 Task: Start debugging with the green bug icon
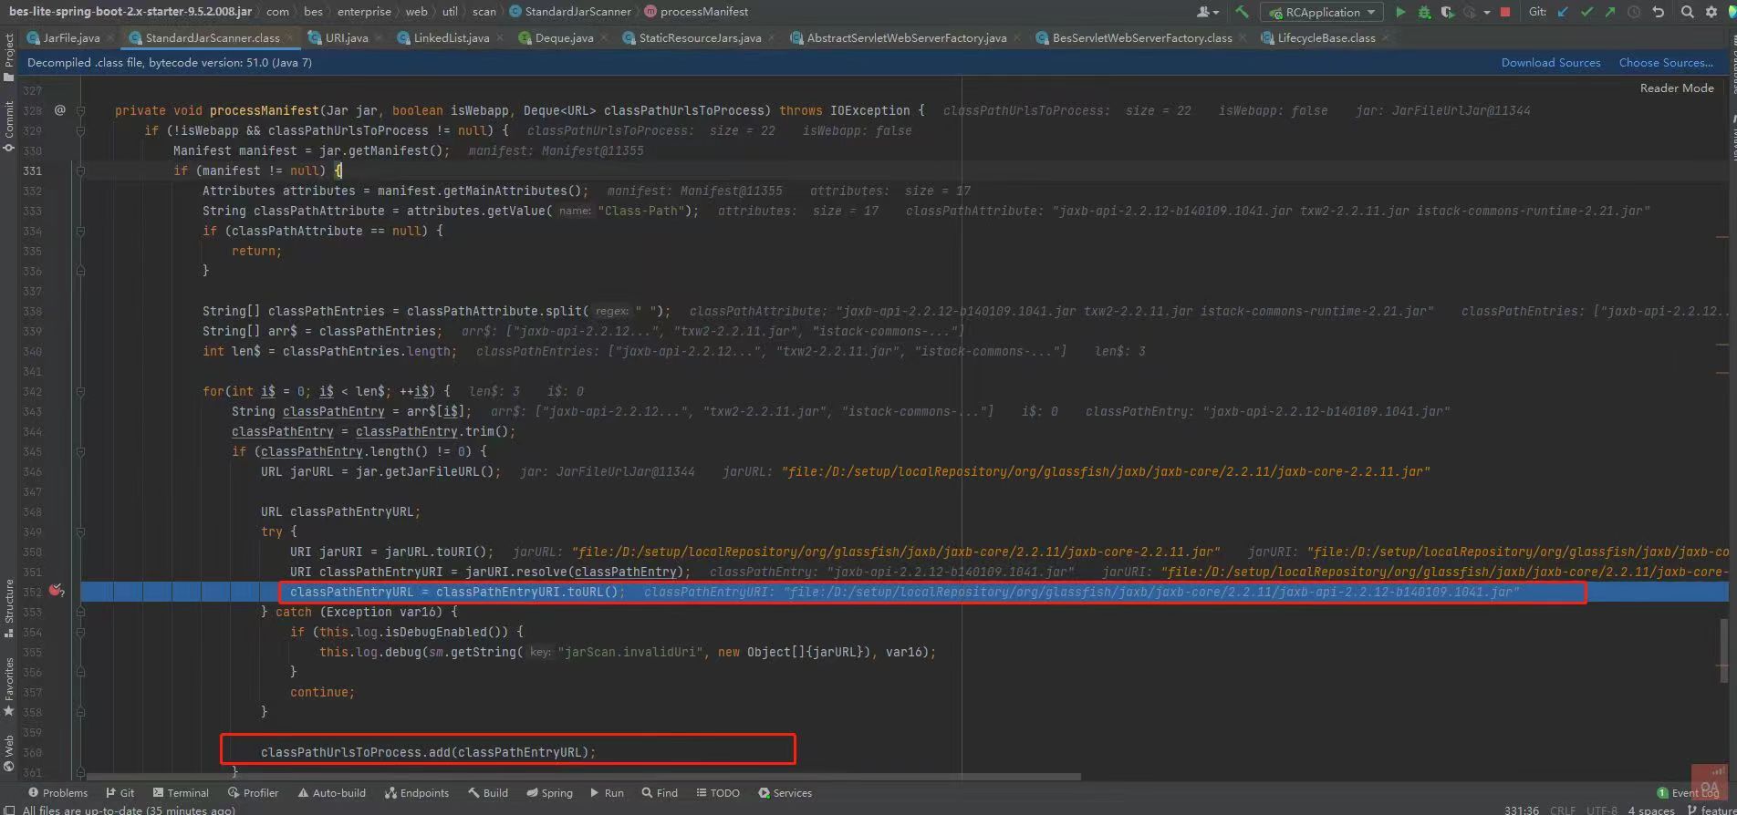pyautogui.click(x=1424, y=12)
